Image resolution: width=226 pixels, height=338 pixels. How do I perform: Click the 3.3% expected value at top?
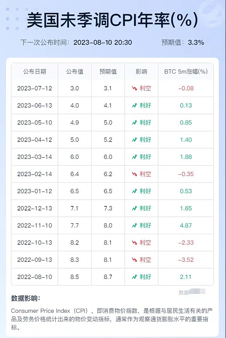click(x=196, y=43)
